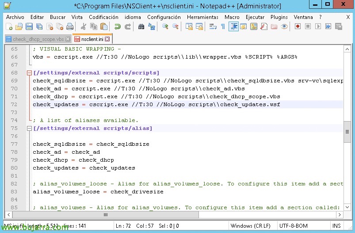The width and height of the screenshot is (355, 233).
Task: Click the Stop Recording macro icon
Action: [308, 26]
